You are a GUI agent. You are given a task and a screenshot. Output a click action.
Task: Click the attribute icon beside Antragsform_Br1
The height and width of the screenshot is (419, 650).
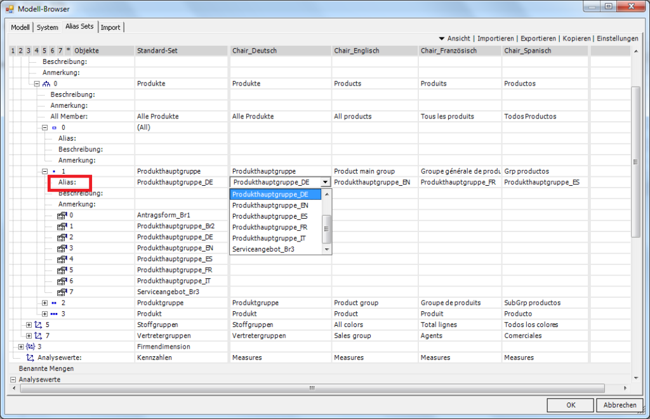pos(61,215)
